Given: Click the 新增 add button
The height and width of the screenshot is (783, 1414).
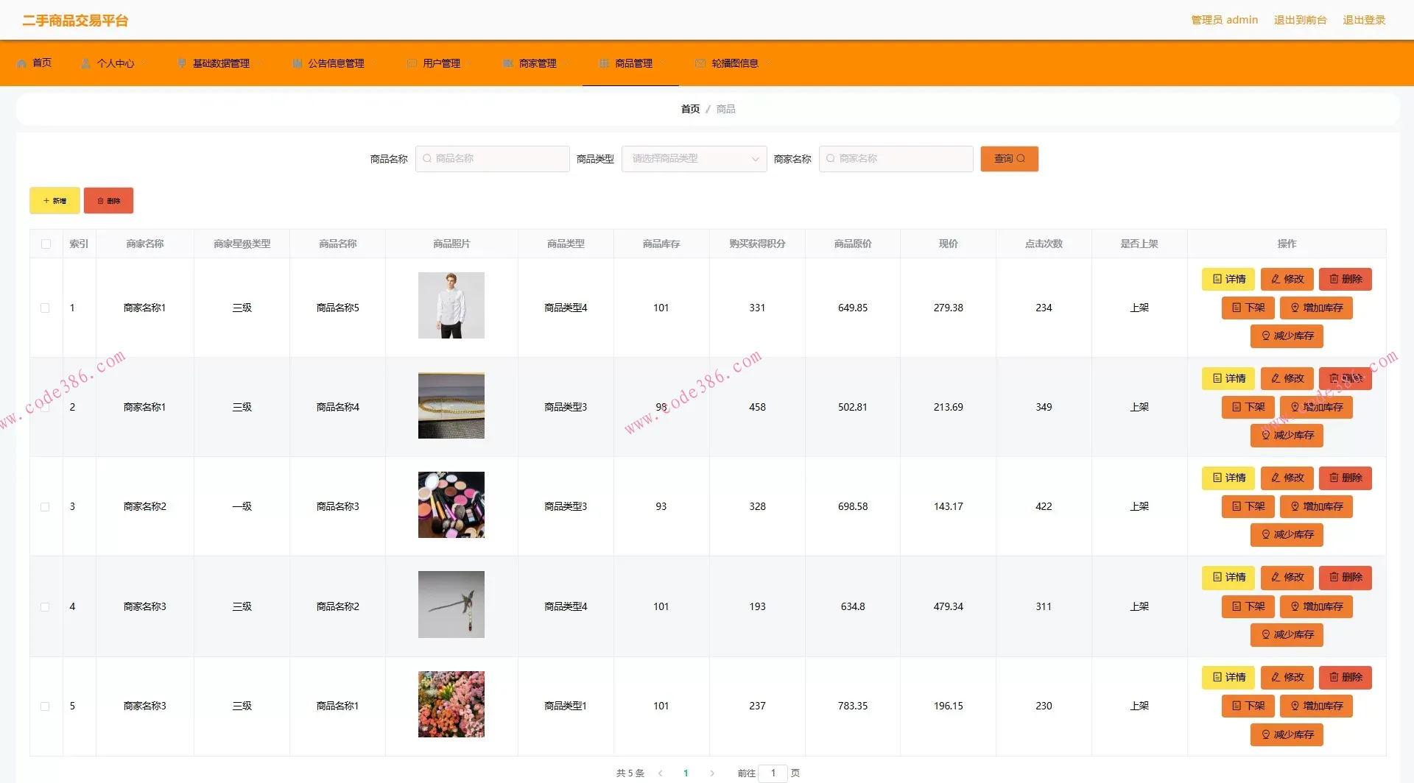Looking at the screenshot, I should click(54, 200).
